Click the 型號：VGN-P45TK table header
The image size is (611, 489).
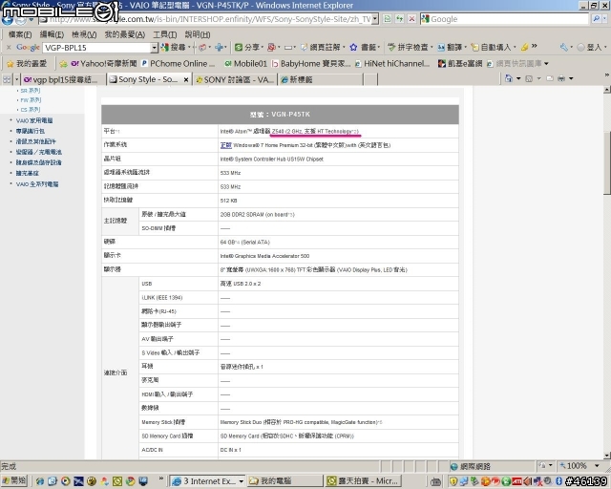coord(280,115)
